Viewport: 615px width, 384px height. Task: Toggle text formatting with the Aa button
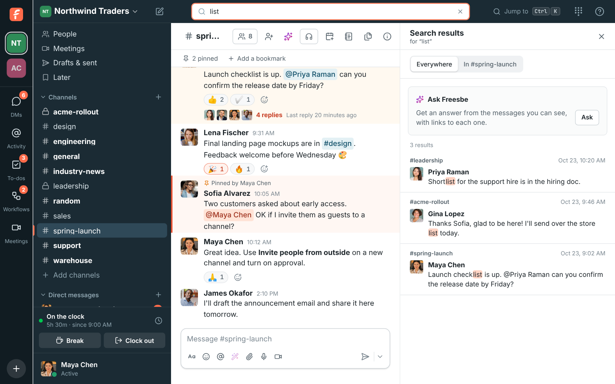192,357
